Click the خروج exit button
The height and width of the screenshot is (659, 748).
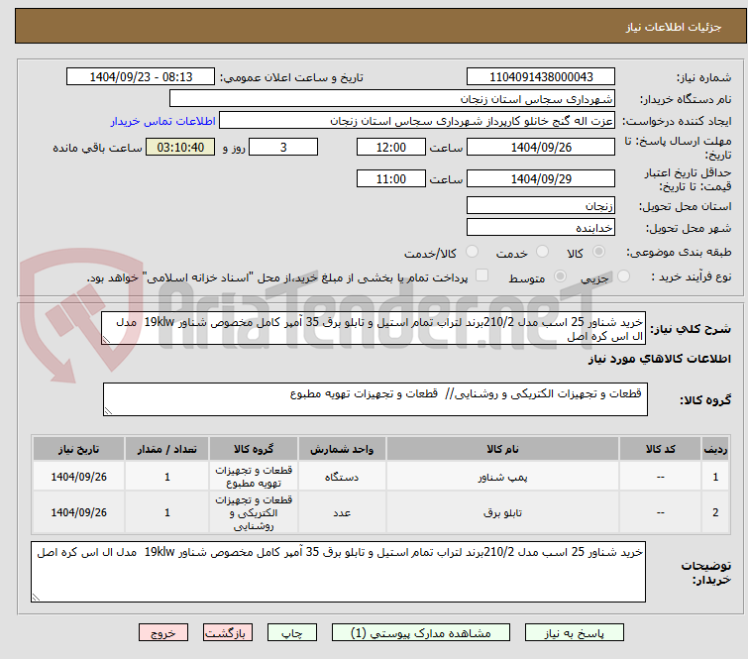163,633
